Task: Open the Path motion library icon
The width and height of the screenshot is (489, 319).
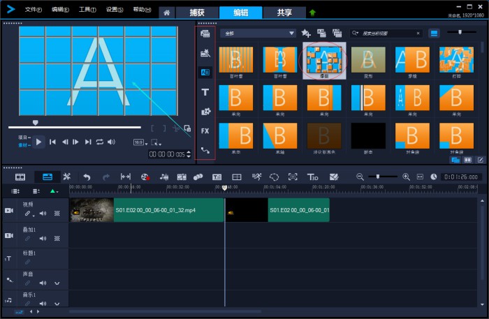Action: (x=205, y=150)
